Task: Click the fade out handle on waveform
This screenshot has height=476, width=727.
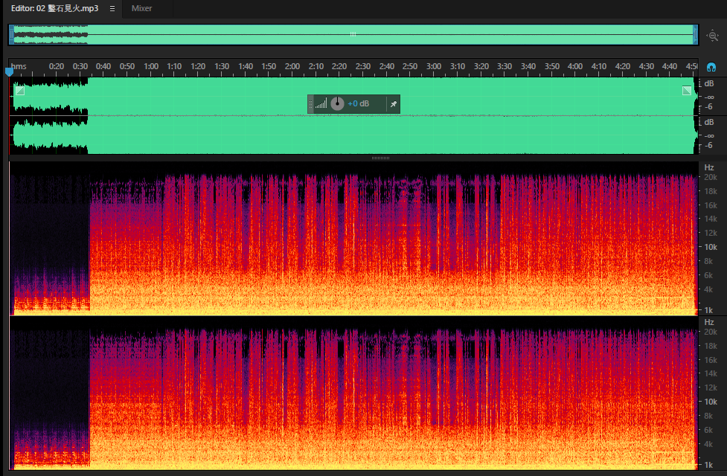Action: coord(687,91)
